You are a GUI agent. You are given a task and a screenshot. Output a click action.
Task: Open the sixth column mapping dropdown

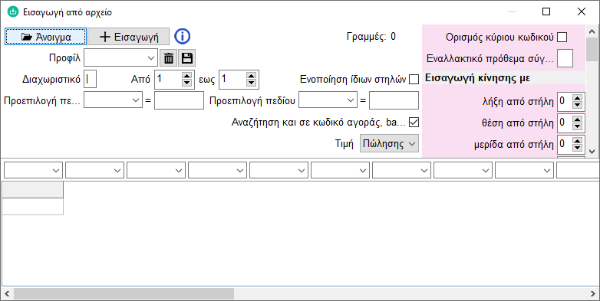pos(340,170)
